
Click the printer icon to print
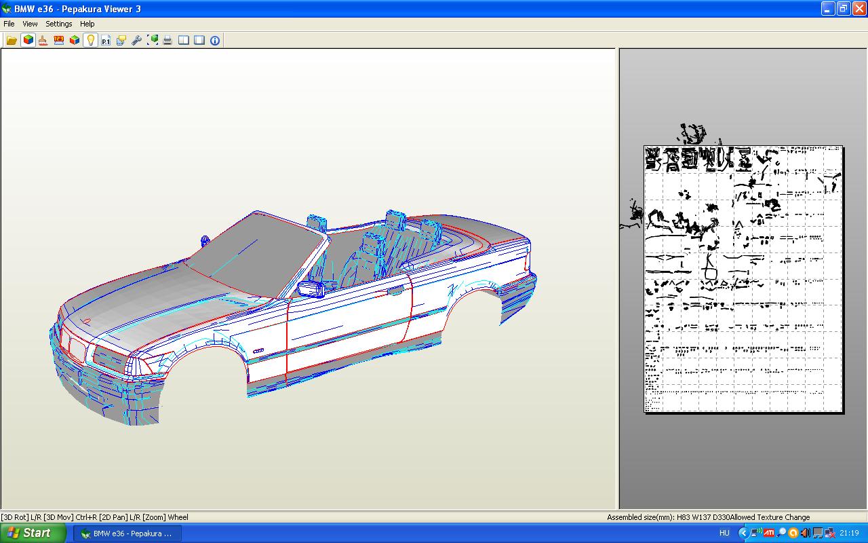167,41
